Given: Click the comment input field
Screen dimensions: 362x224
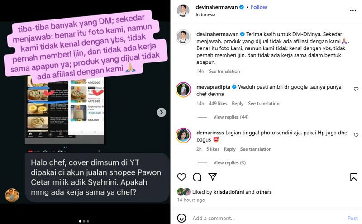Looking at the screenshot, I should 268,218.
